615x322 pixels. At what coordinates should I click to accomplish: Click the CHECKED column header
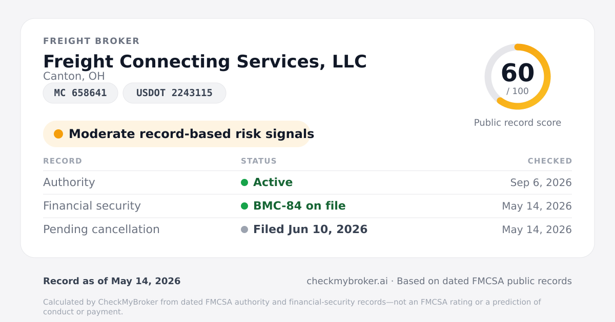coord(550,161)
